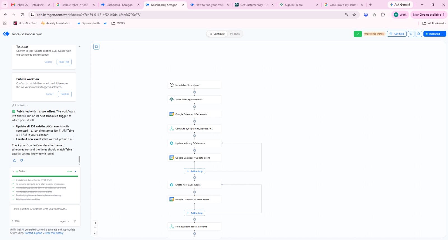Click the Get help button
This screenshot has height=240, width=448.
396,34
